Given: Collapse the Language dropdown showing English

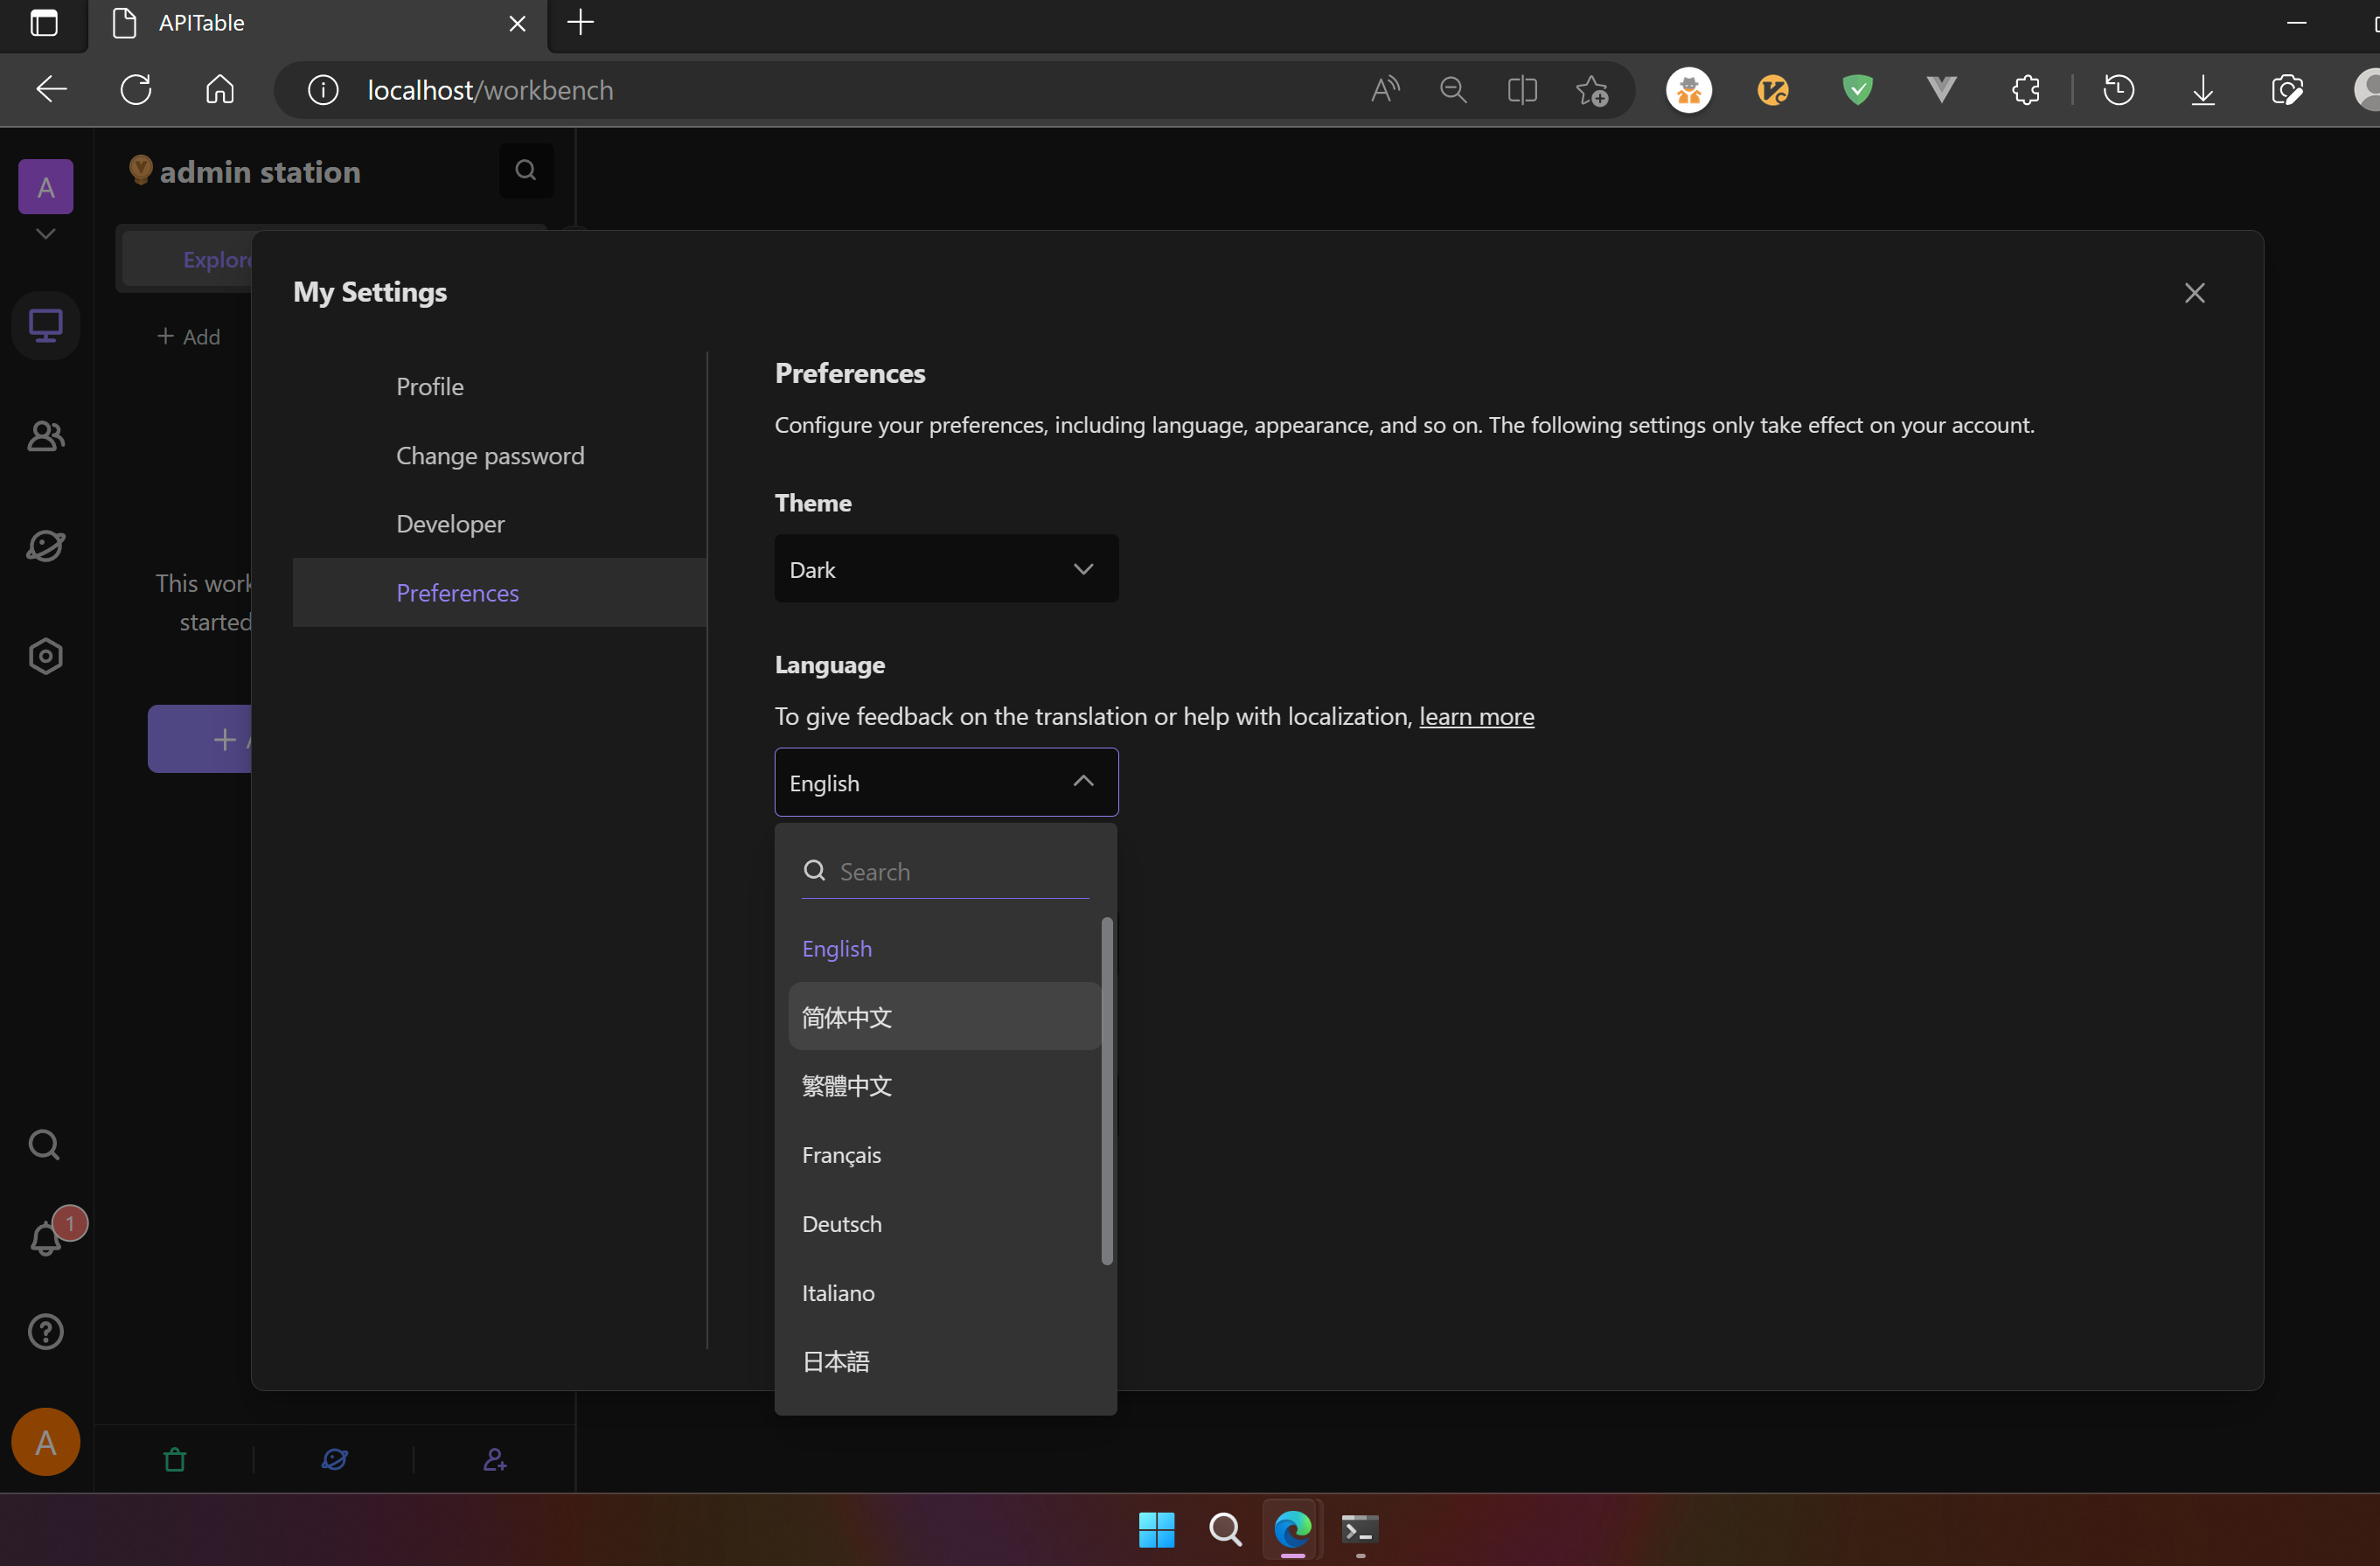Looking at the screenshot, I should click(945, 782).
